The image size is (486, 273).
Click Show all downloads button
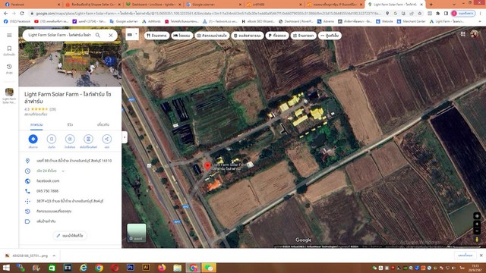coord(465,256)
